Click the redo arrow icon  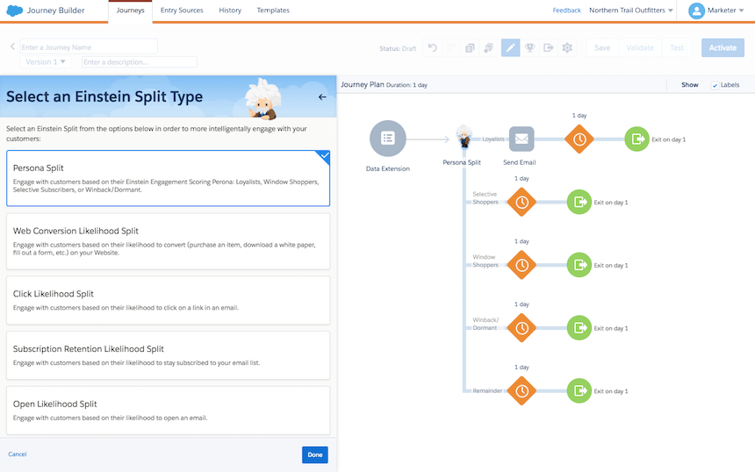coord(451,47)
